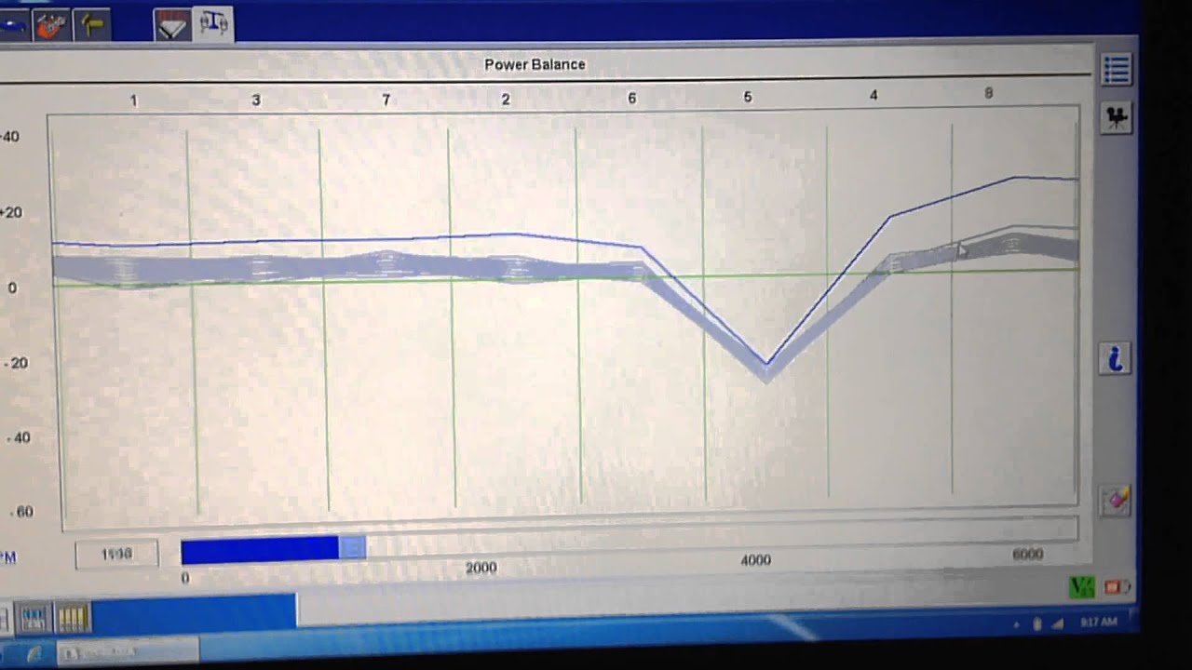Image resolution: width=1192 pixels, height=670 pixels.
Task: Click cylinder number 4 label
Action: [x=874, y=95]
